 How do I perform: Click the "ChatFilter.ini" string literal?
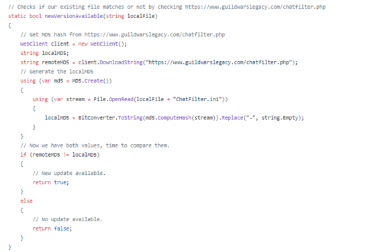point(197,99)
